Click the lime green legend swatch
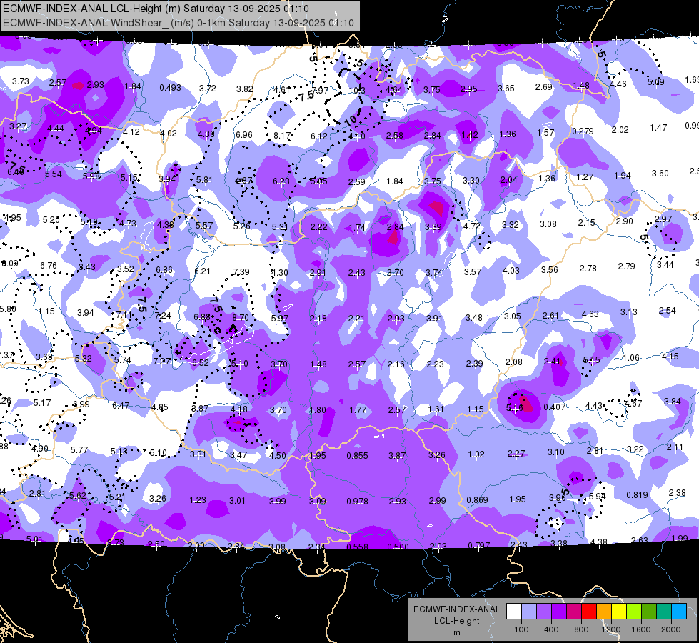The height and width of the screenshot is (643, 699). [x=634, y=612]
